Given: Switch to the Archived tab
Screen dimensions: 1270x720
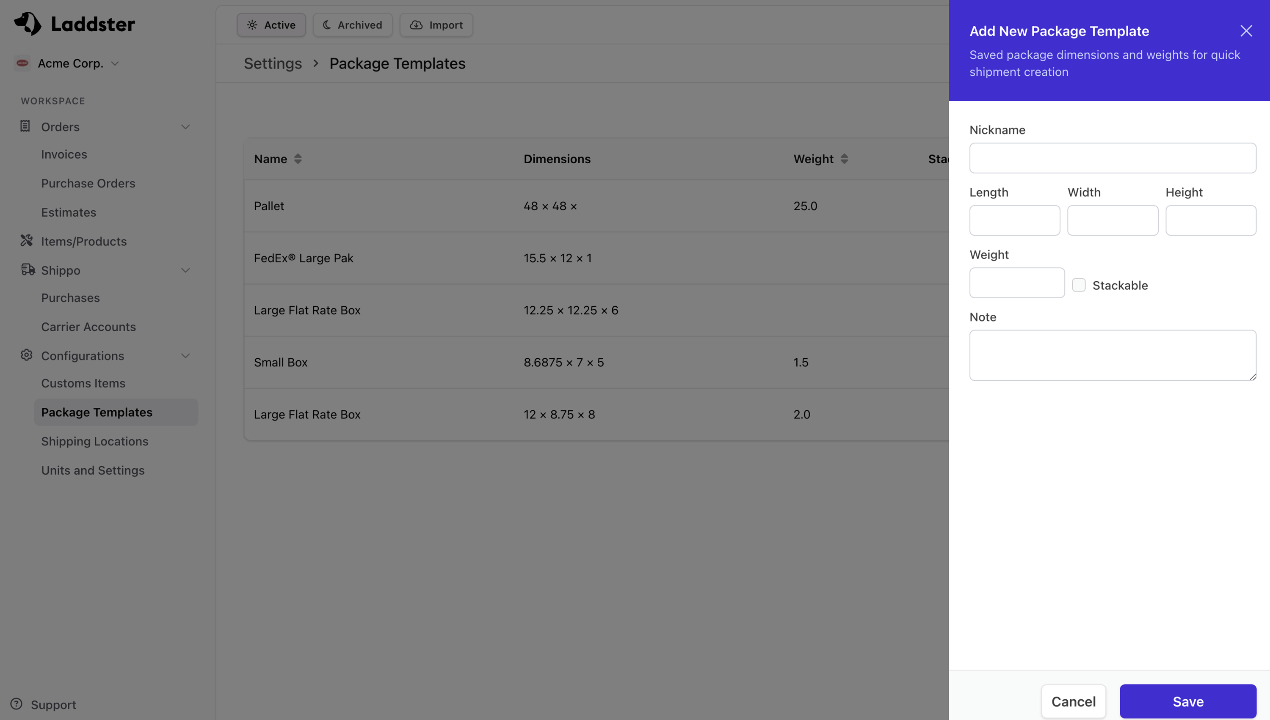Looking at the screenshot, I should tap(352, 25).
